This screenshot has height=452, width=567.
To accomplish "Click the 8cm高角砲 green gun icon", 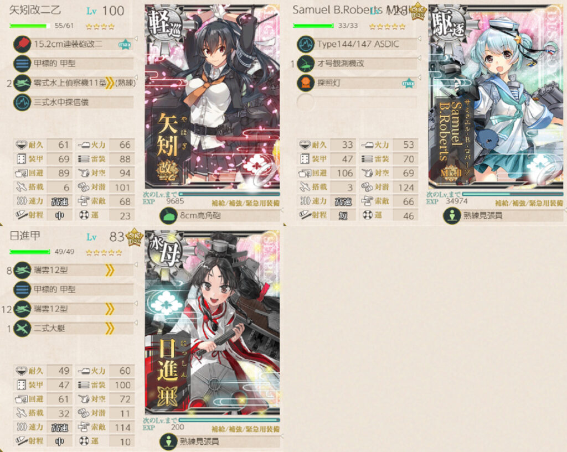I will click(168, 216).
